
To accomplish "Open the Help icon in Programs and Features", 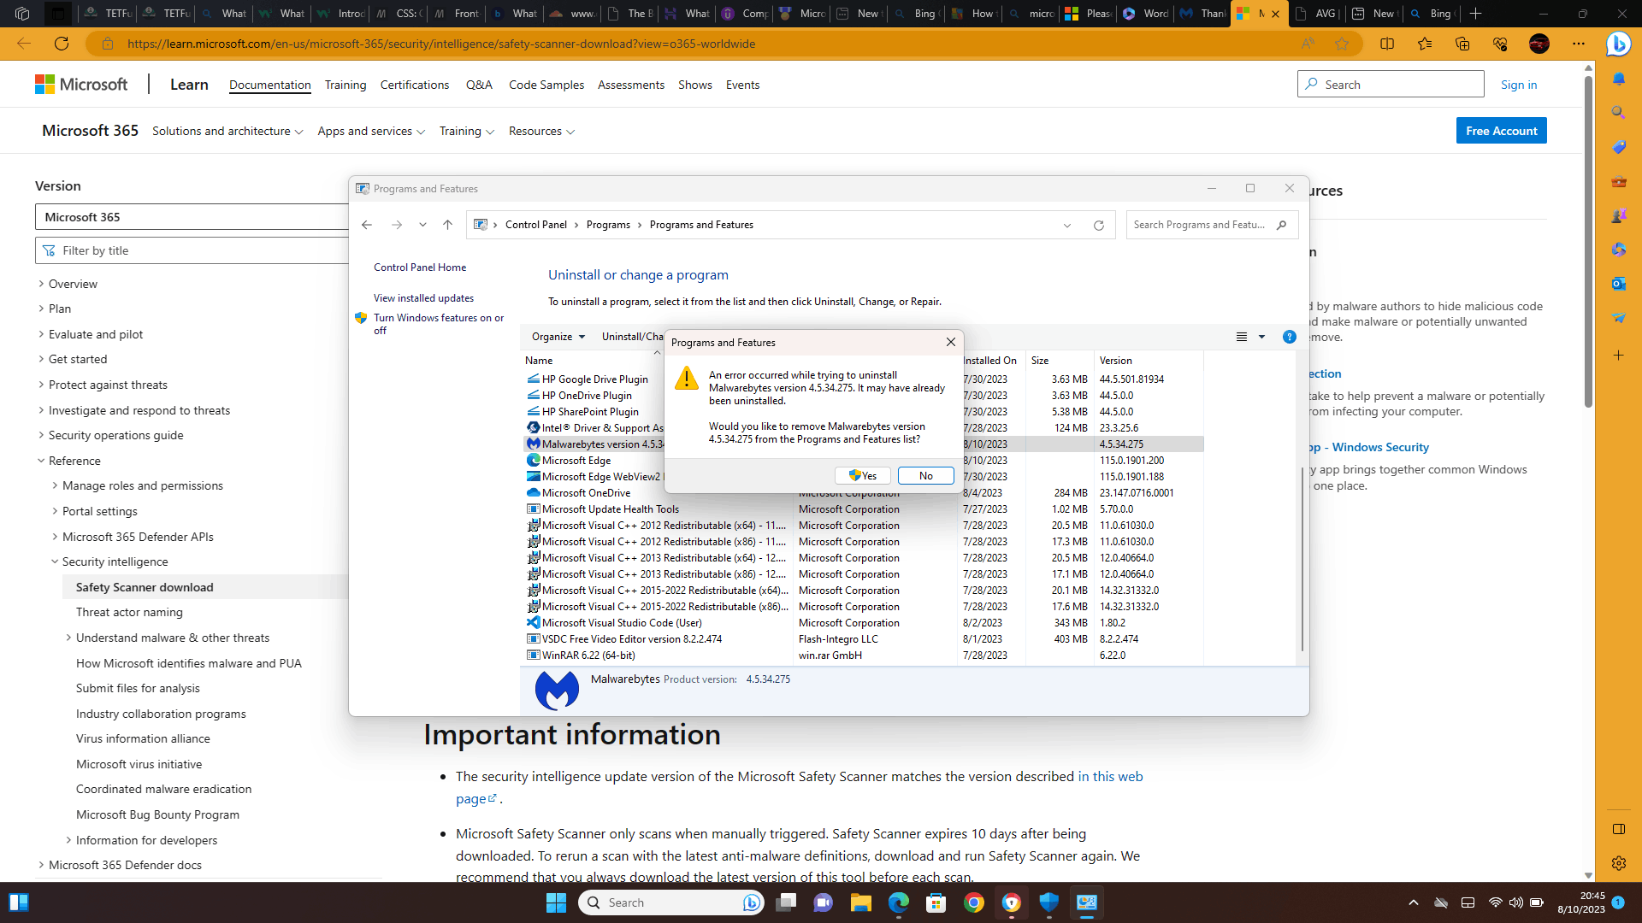I will tap(1290, 337).
